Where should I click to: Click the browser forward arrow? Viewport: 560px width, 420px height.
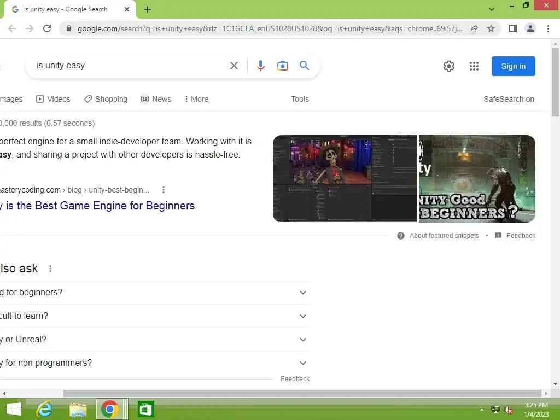pyautogui.click(x=30, y=28)
